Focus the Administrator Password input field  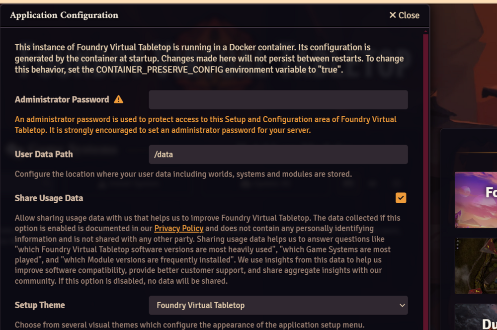pos(278,99)
